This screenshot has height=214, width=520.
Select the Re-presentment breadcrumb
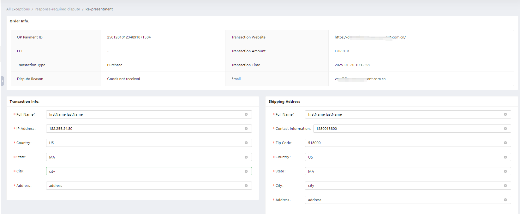[x=99, y=9]
